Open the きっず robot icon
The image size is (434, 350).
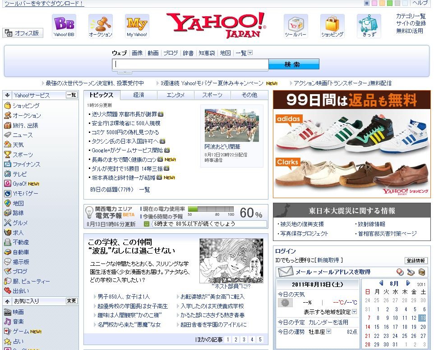(x=369, y=26)
